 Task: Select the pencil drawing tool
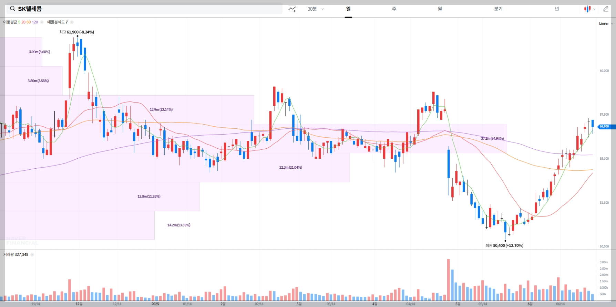coord(606,9)
